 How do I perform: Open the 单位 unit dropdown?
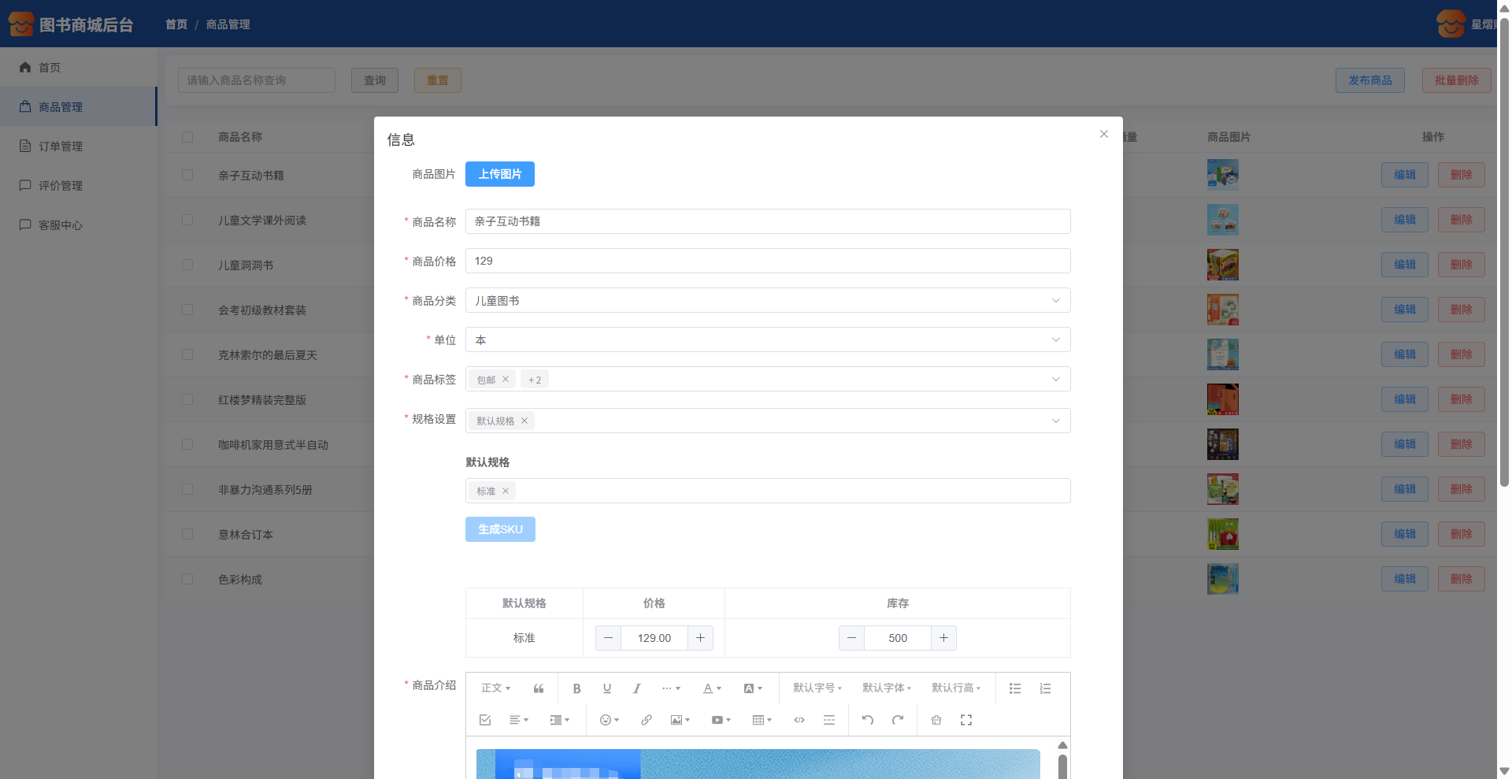[767, 339]
